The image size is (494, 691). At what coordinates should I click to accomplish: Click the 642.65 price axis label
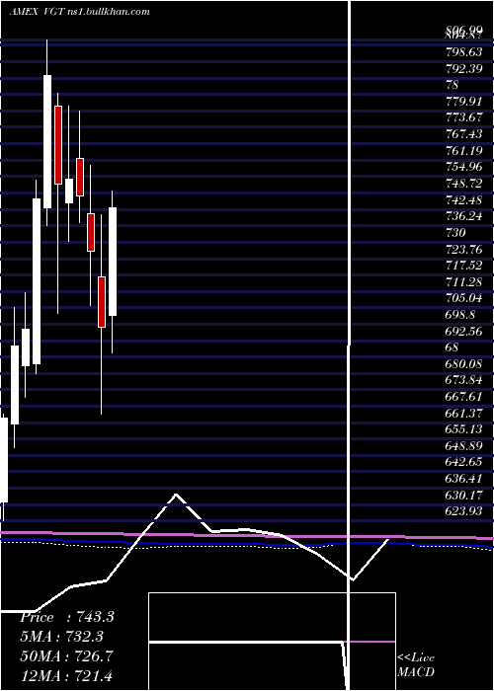[464, 462]
